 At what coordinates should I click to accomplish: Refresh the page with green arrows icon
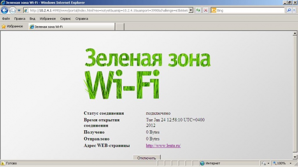pyautogui.click(x=198, y=11)
